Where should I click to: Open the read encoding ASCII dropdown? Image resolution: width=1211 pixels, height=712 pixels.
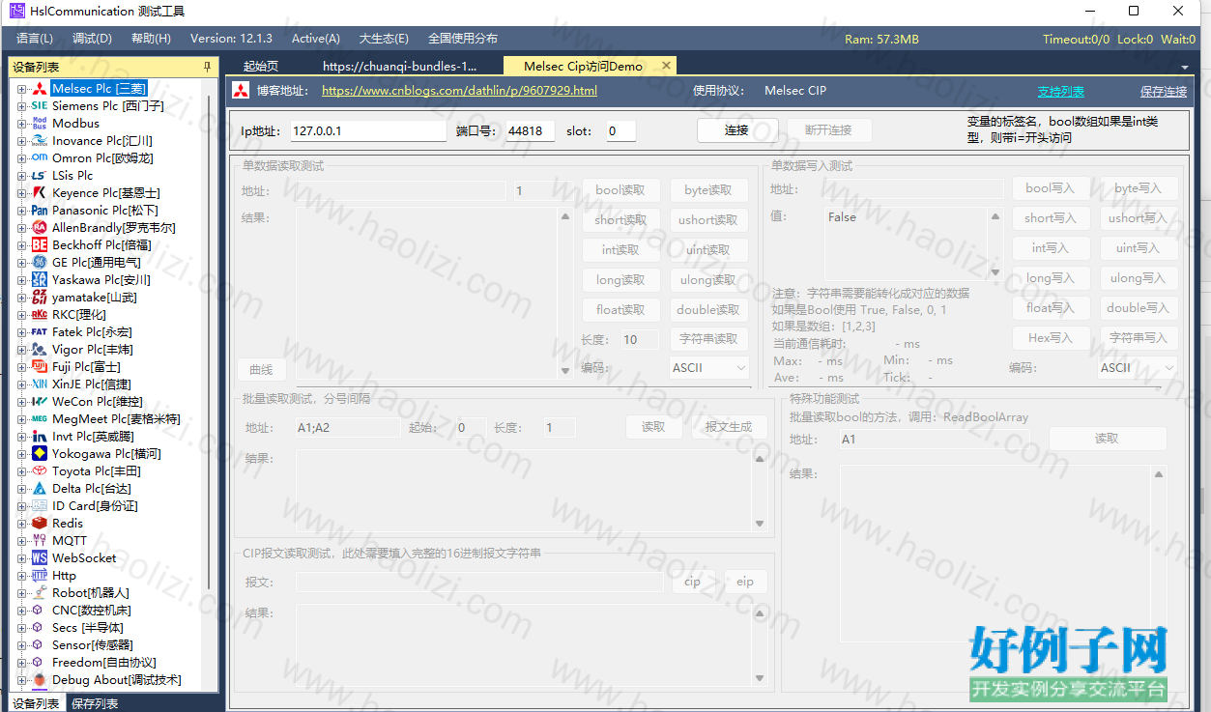pyautogui.click(x=709, y=368)
